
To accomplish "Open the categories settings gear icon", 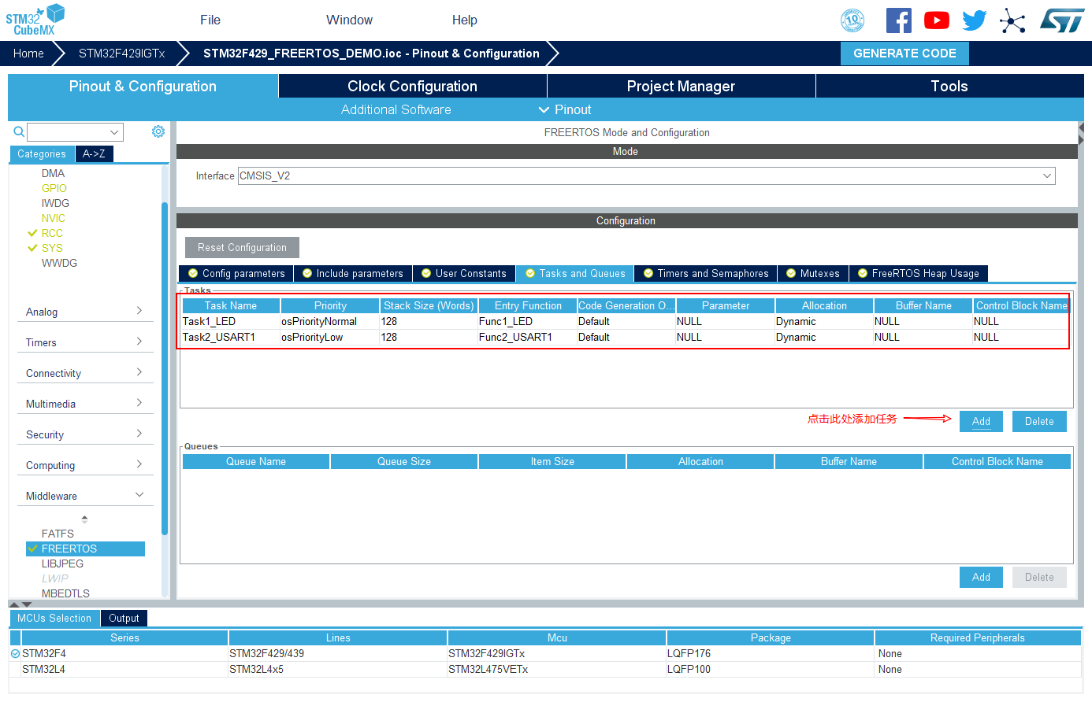I will coord(158,131).
